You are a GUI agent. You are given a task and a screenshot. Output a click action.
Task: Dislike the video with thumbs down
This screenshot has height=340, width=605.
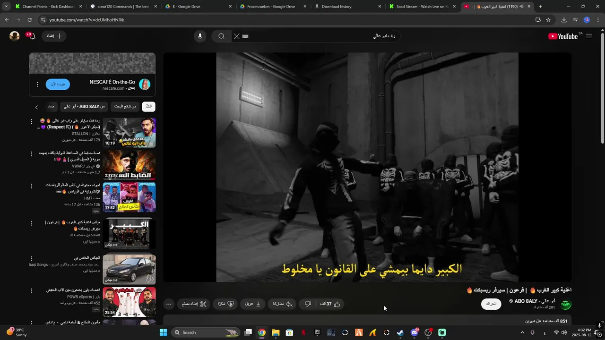pos(308,304)
